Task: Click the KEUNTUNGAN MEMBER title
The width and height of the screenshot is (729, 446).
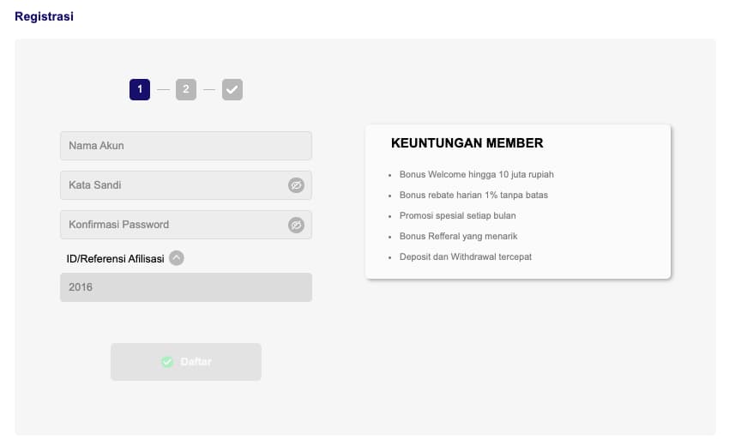Action: pos(467,143)
